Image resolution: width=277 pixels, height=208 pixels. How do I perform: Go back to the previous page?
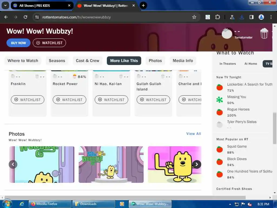click(6, 17)
